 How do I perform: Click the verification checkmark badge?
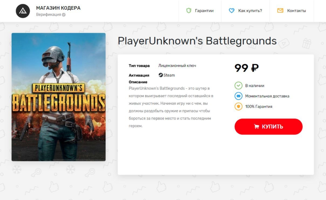[64, 15]
